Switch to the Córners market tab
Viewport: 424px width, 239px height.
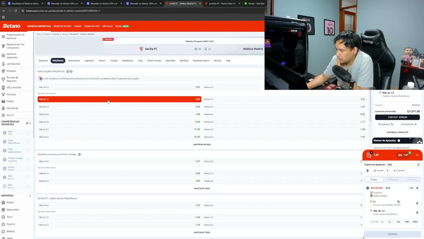[x=102, y=61]
